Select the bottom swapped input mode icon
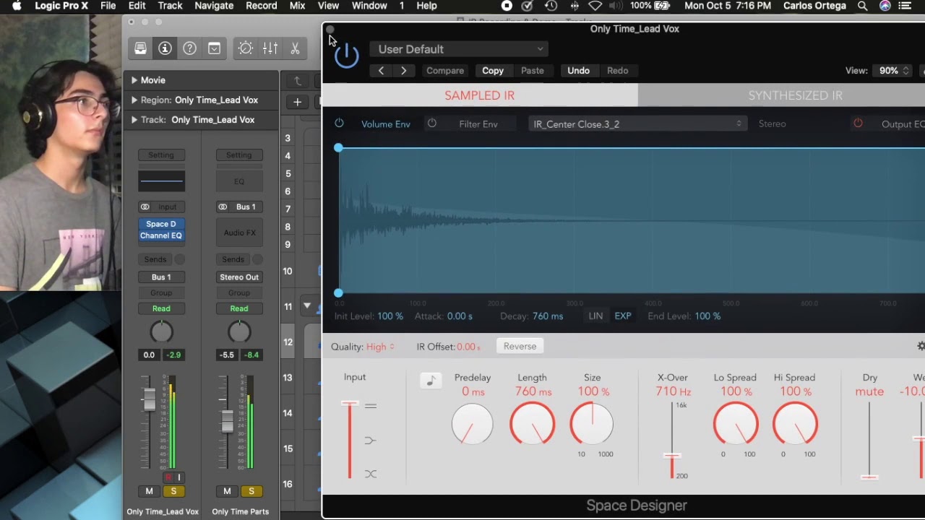The image size is (925, 520). click(x=371, y=474)
